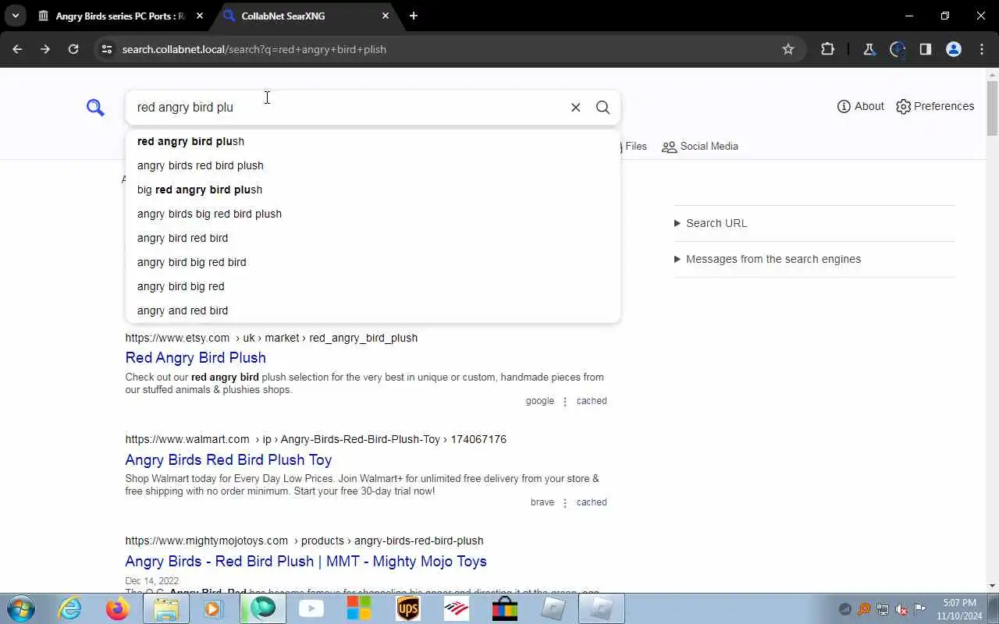This screenshot has height=624, width=999.
Task: Choose suggestion 'angry birds red bird plush'
Action: (373, 165)
